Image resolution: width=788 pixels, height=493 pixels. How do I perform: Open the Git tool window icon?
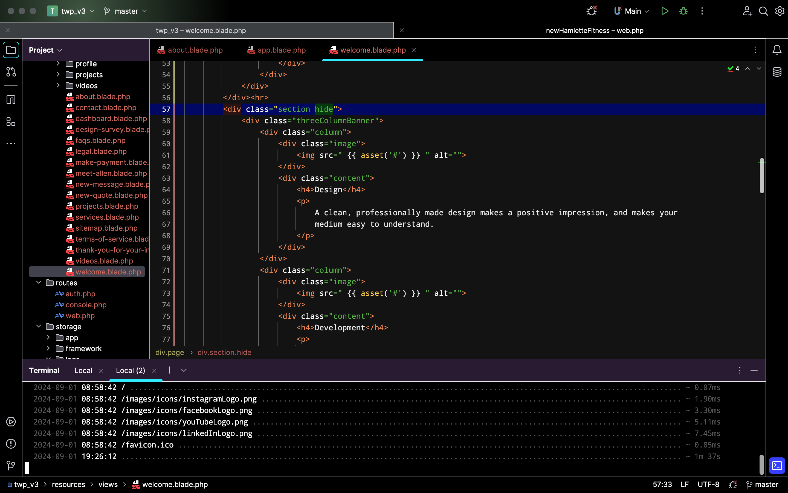click(x=11, y=465)
